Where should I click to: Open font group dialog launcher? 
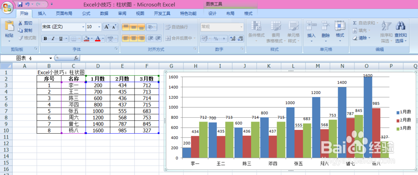tap(116, 49)
